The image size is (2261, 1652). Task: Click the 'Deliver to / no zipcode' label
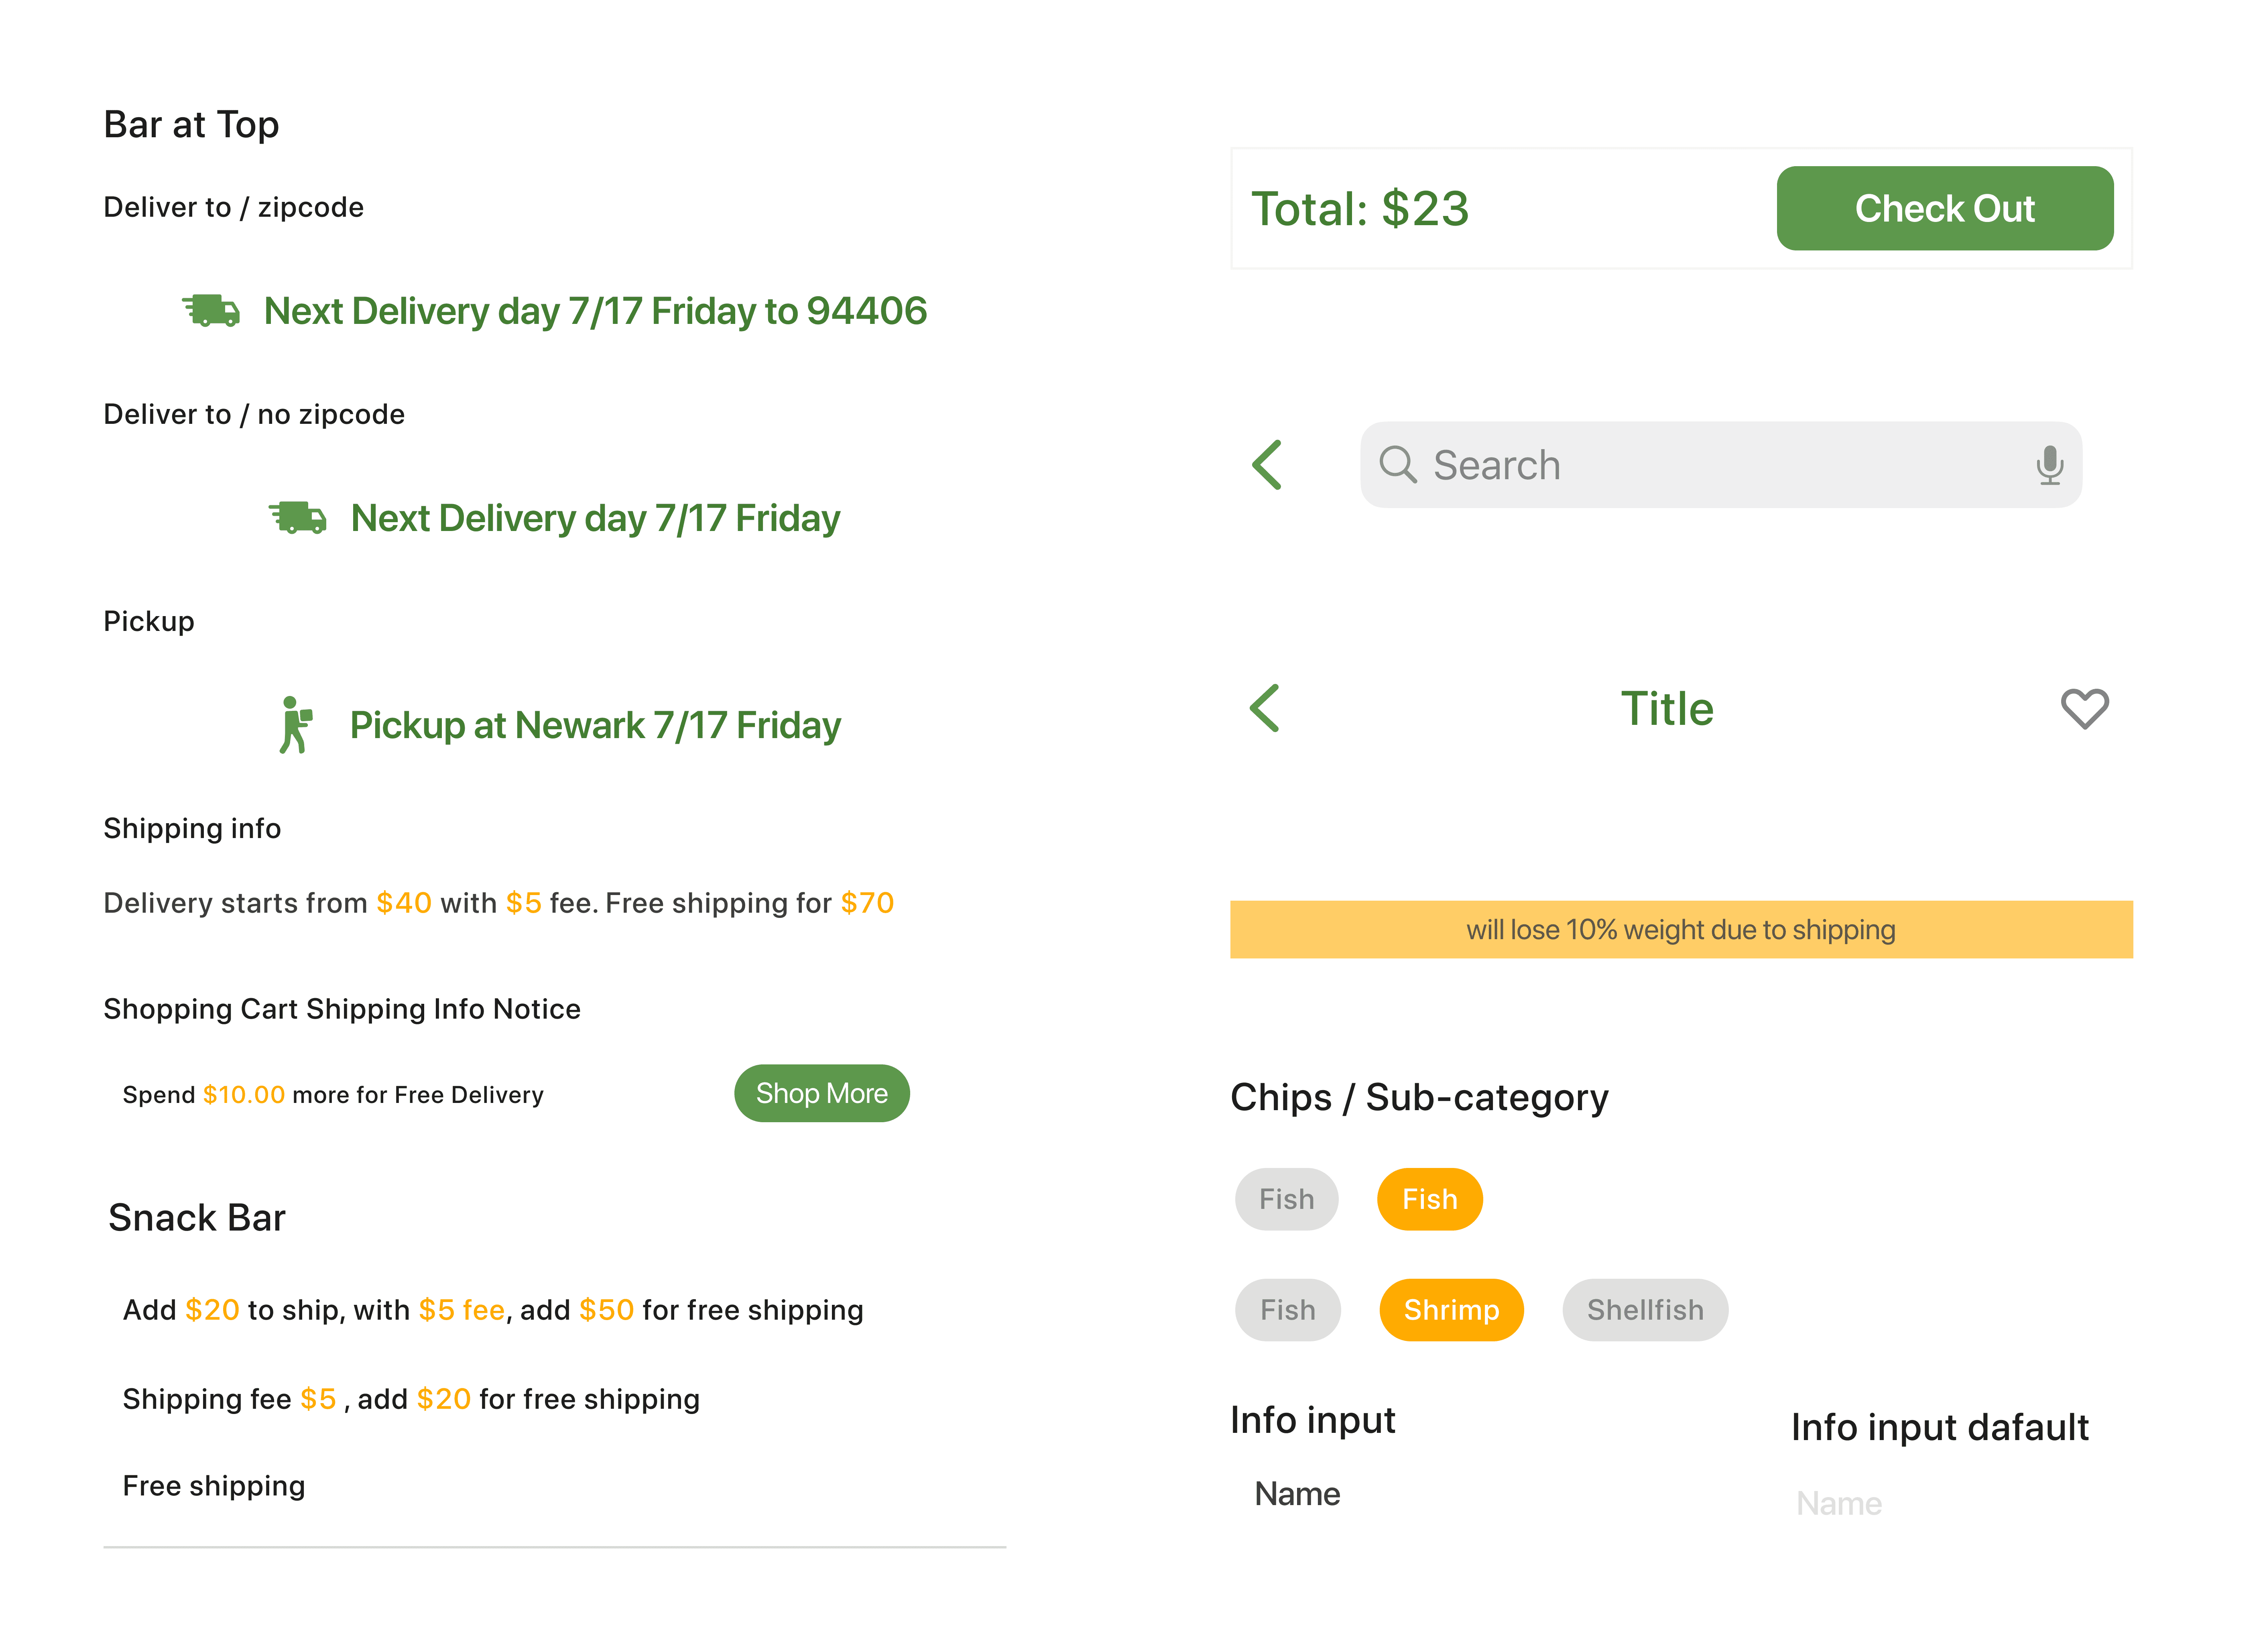pos(254,414)
